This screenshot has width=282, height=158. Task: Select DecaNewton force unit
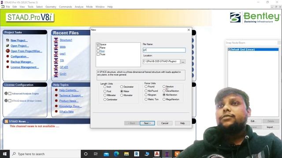(x=164, y=91)
